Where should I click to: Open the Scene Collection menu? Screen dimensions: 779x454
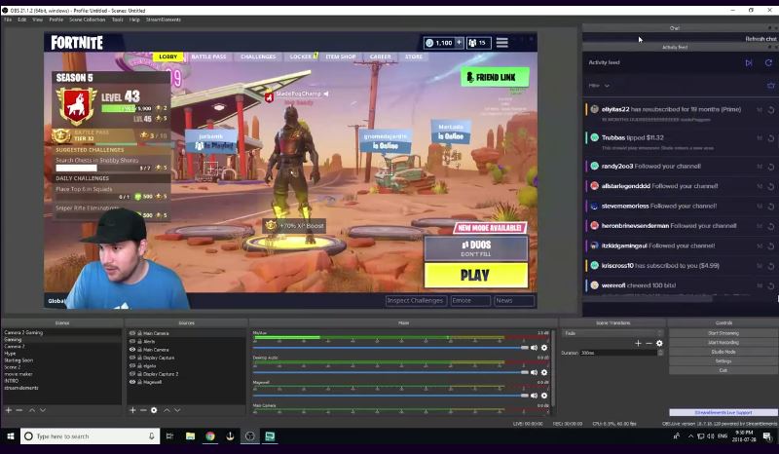(x=87, y=19)
